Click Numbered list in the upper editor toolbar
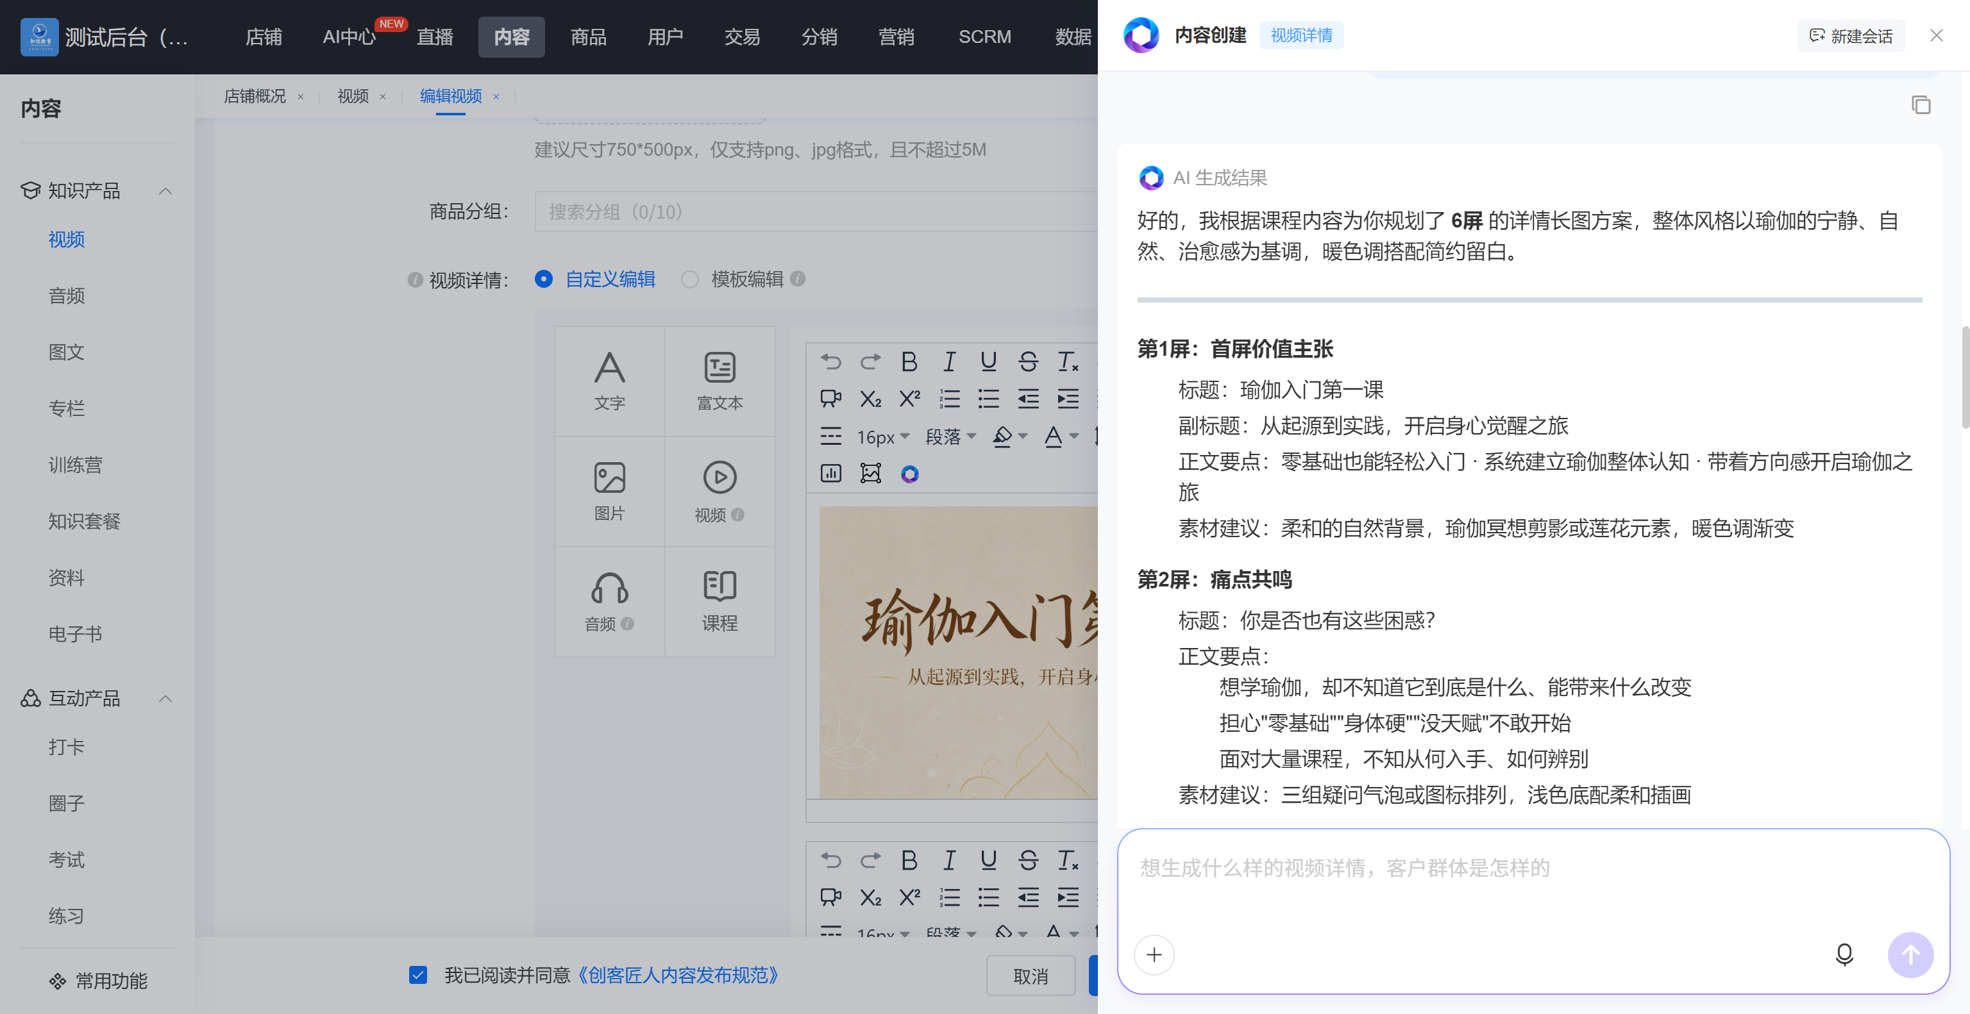Screen dimensions: 1970x1014 [949, 398]
